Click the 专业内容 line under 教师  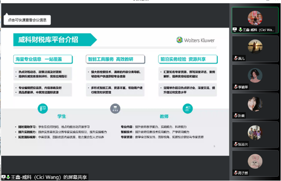tap(154, 127)
